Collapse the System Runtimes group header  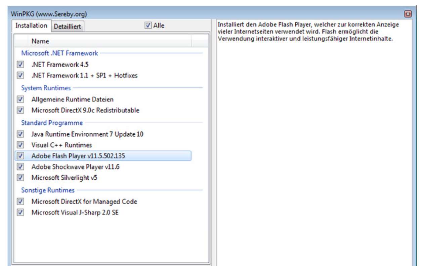tap(46, 88)
